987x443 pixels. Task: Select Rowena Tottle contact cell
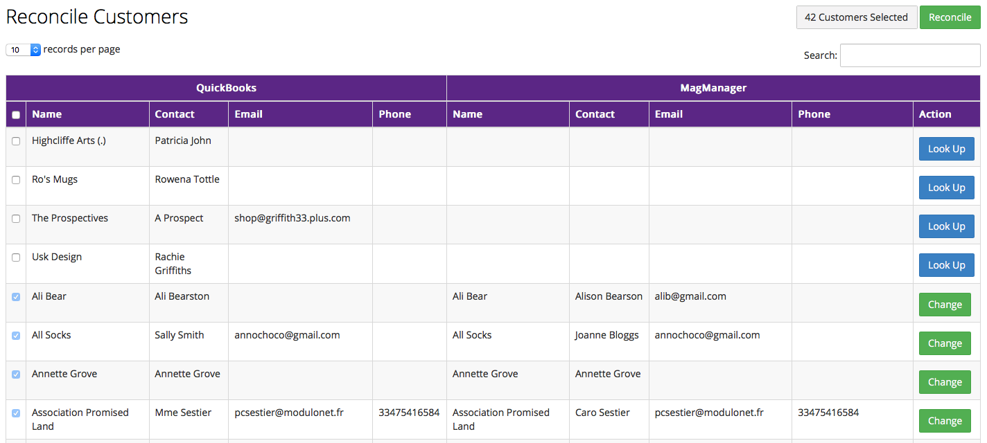pyautogui.click(x=189, y=186)
